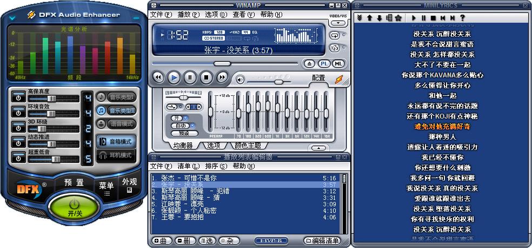Open the 编辑清单 manage playlist button
Viewport: 532px width, 248px height.
pos(322,241)
